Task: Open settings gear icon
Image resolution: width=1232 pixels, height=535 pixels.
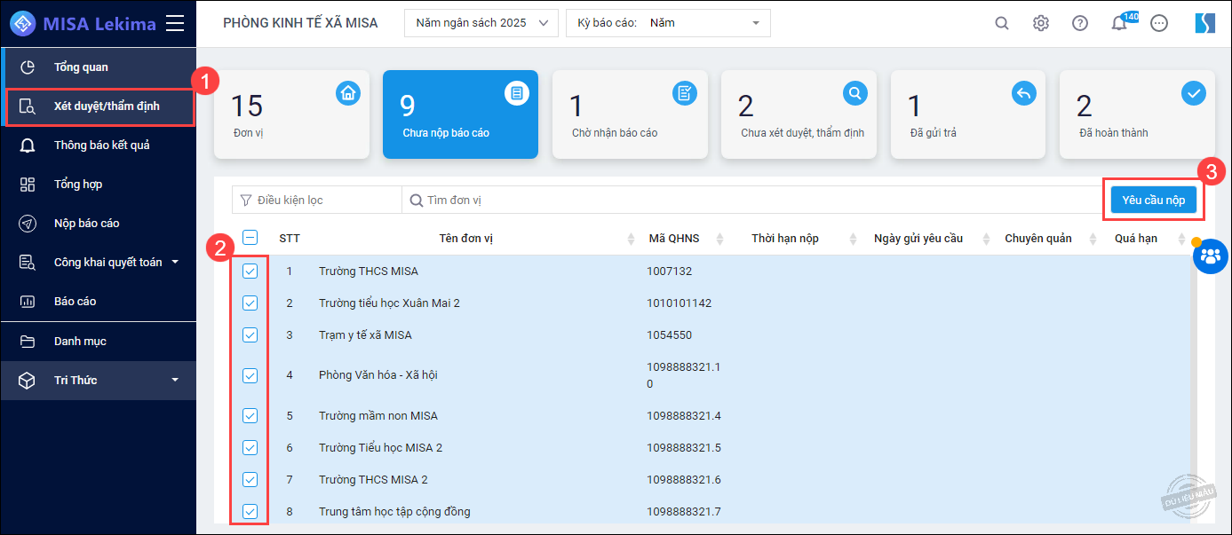Action: (1040, 23)
